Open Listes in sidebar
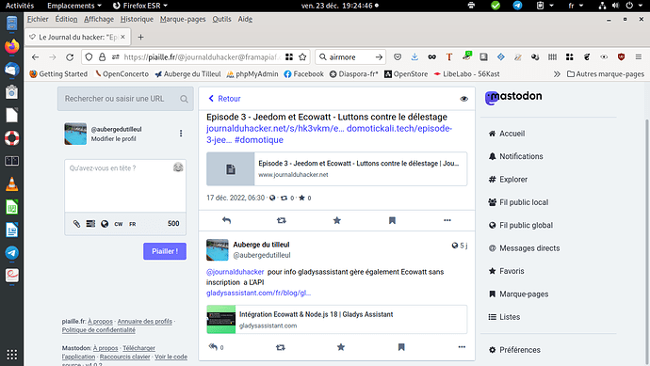This screenshot has width=650, height=366. [504, 317]
